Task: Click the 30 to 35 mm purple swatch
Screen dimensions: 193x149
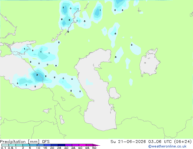Action: (x=68, y=145)
